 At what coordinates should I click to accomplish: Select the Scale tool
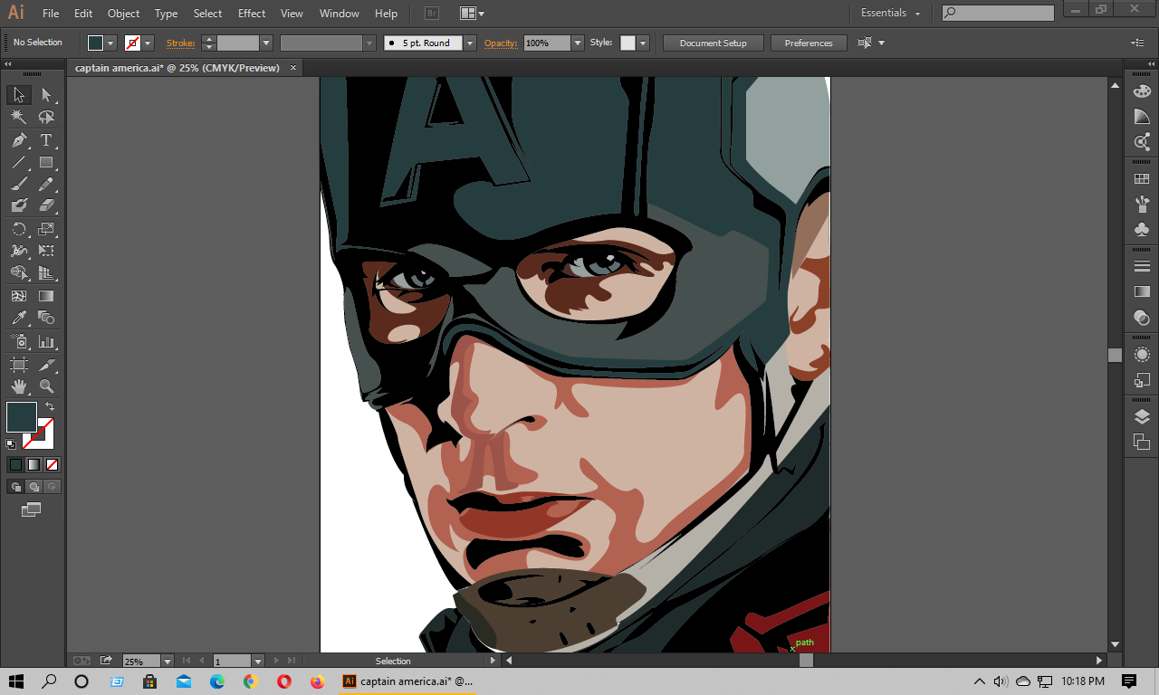(x=46, y=229)
